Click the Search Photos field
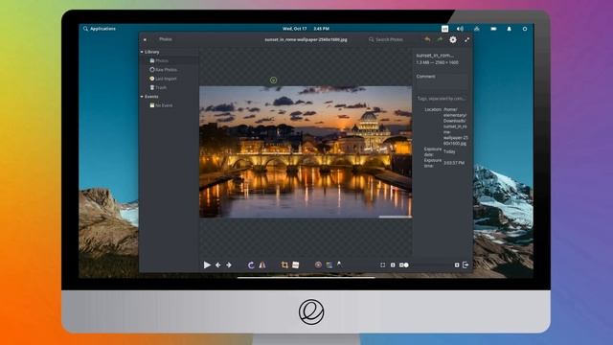Image resolution: width=613 pixels, height=345 pixels. pyautogui.click(x=390, y=39)
